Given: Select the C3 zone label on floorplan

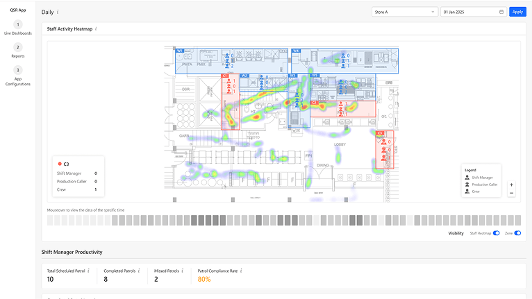Looking at the screenshot, I should point(379,133).
